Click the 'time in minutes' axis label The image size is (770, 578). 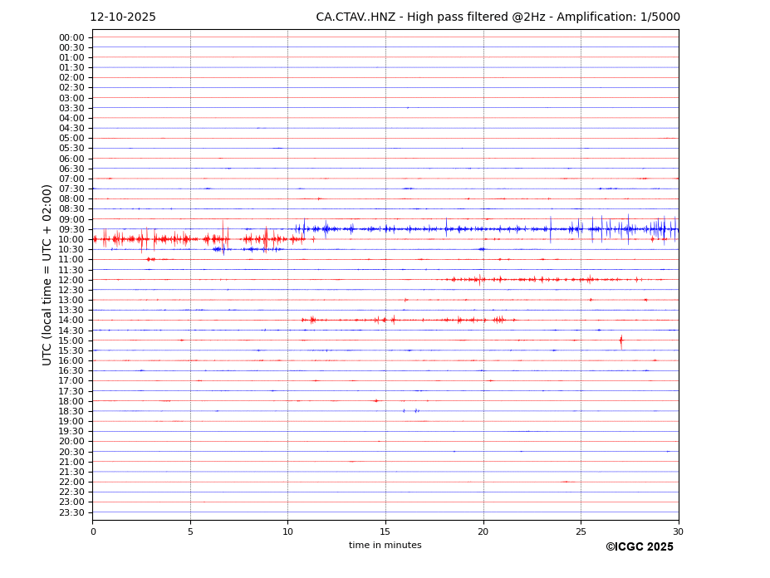(x=385, y=546)
